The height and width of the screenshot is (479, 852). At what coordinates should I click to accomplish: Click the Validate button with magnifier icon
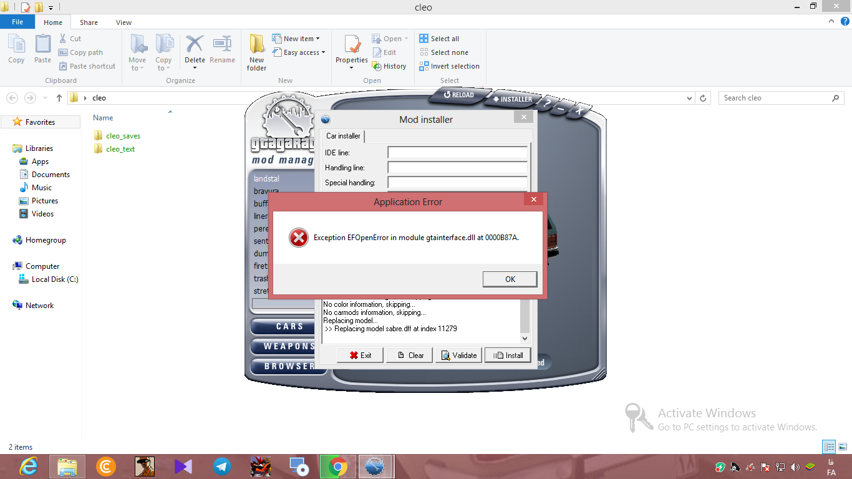[x=458, y=355]
